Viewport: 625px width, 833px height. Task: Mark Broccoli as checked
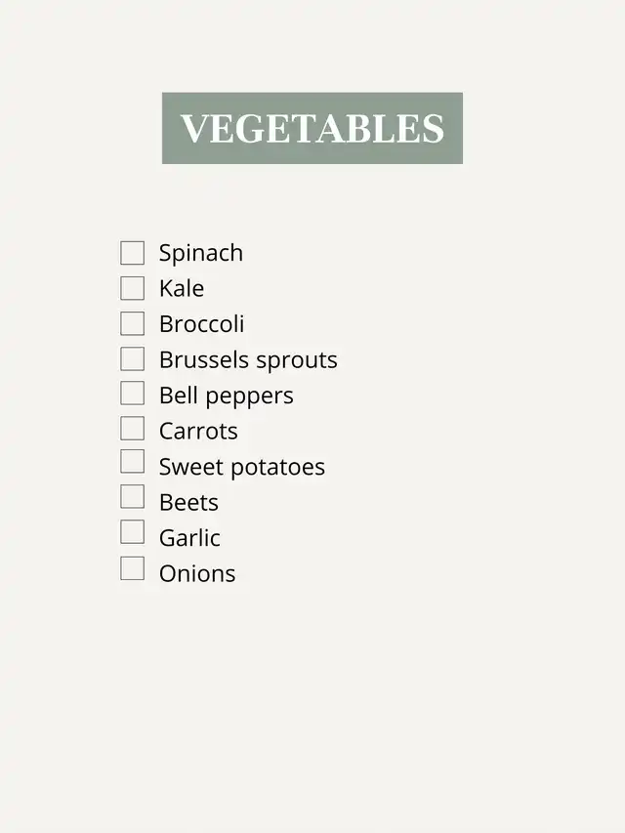click(x=133, y=323)
